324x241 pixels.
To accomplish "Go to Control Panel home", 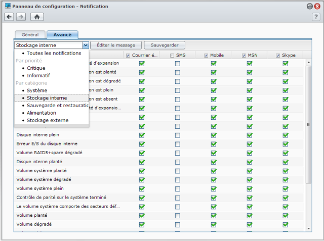I will tap(36, 17).
